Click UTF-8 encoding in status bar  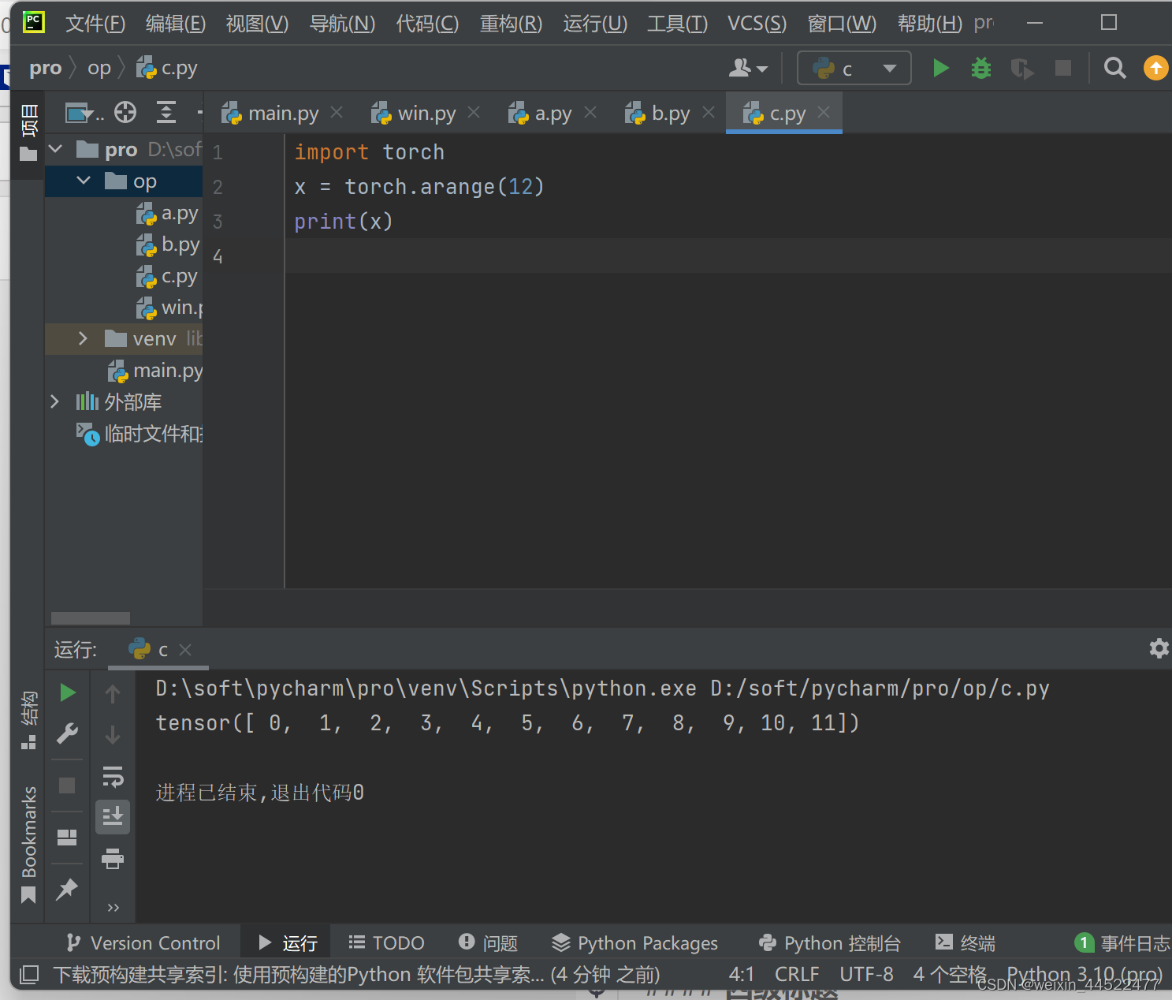(866, 974)
